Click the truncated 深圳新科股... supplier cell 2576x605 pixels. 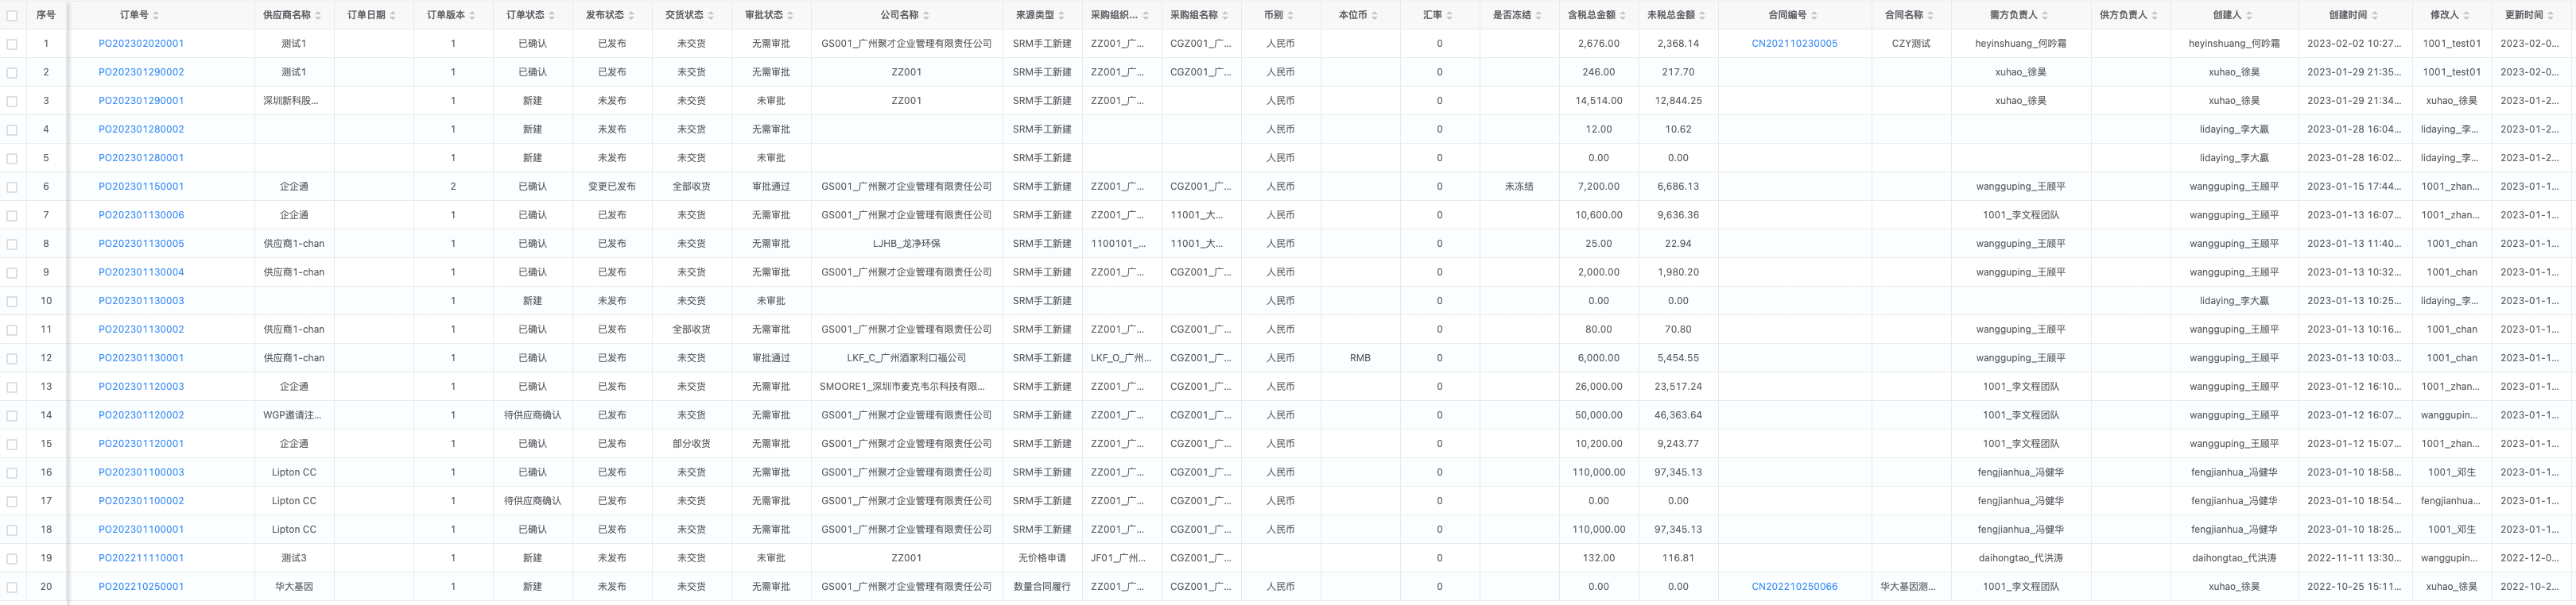tap(291, 101)
